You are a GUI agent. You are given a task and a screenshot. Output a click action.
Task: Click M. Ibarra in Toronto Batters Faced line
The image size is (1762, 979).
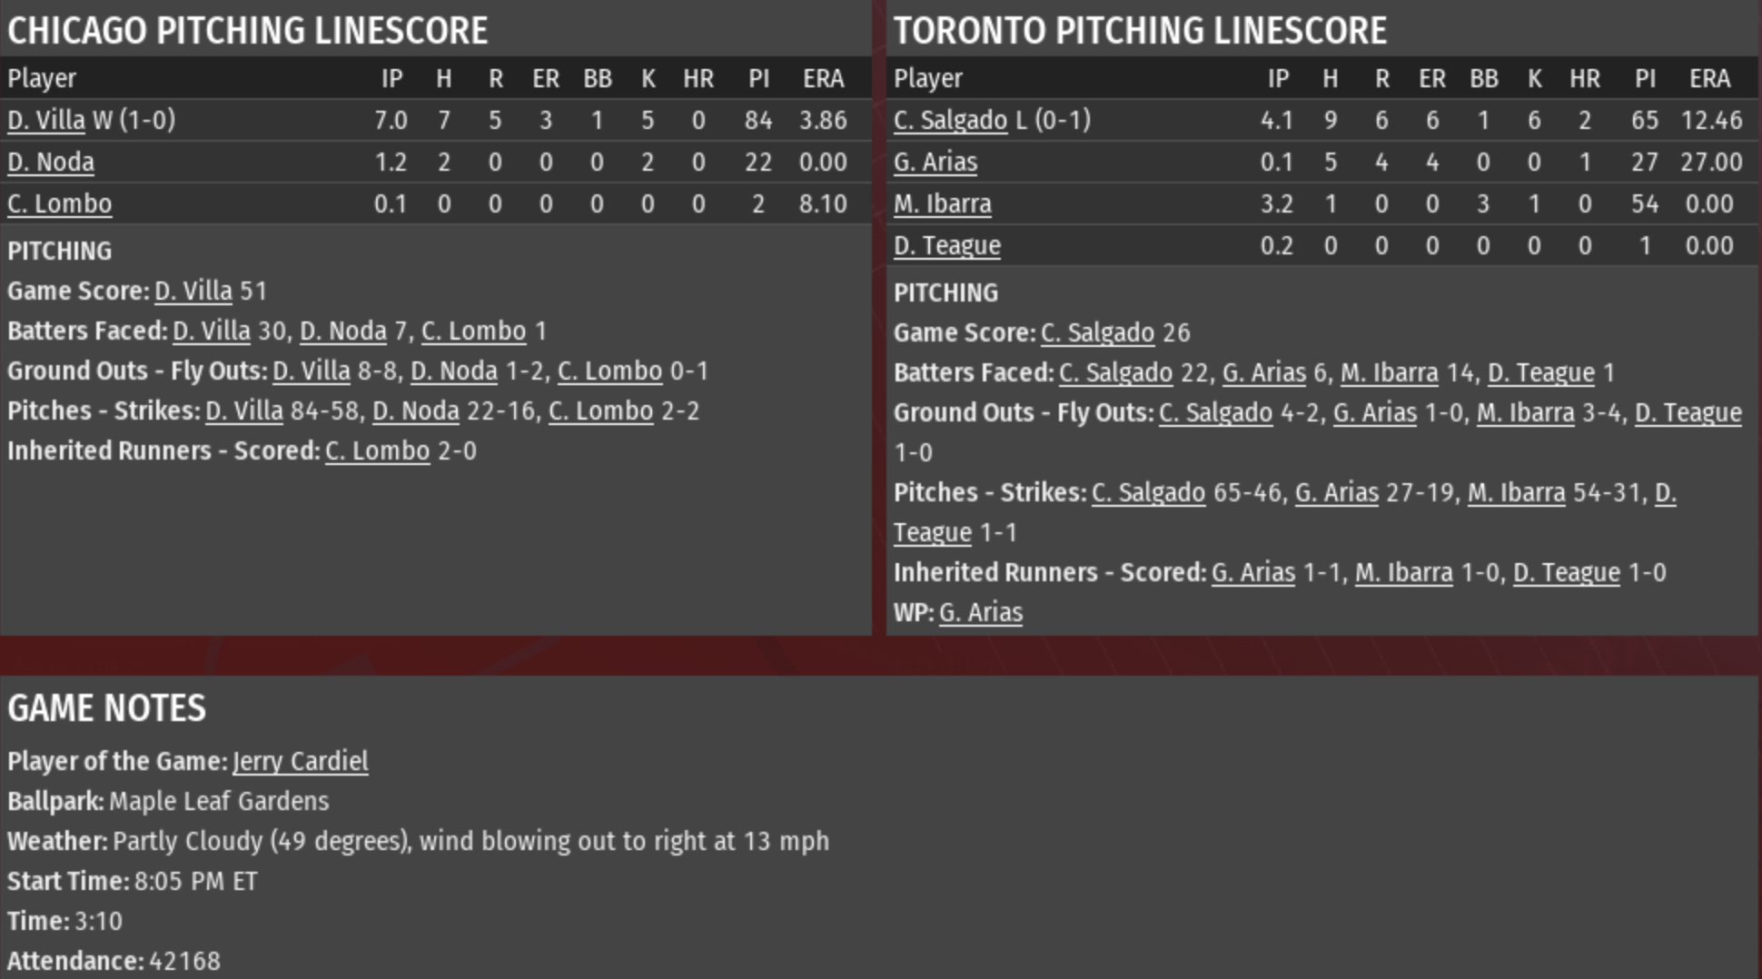pyautogui.click(x=1390, y=372)
